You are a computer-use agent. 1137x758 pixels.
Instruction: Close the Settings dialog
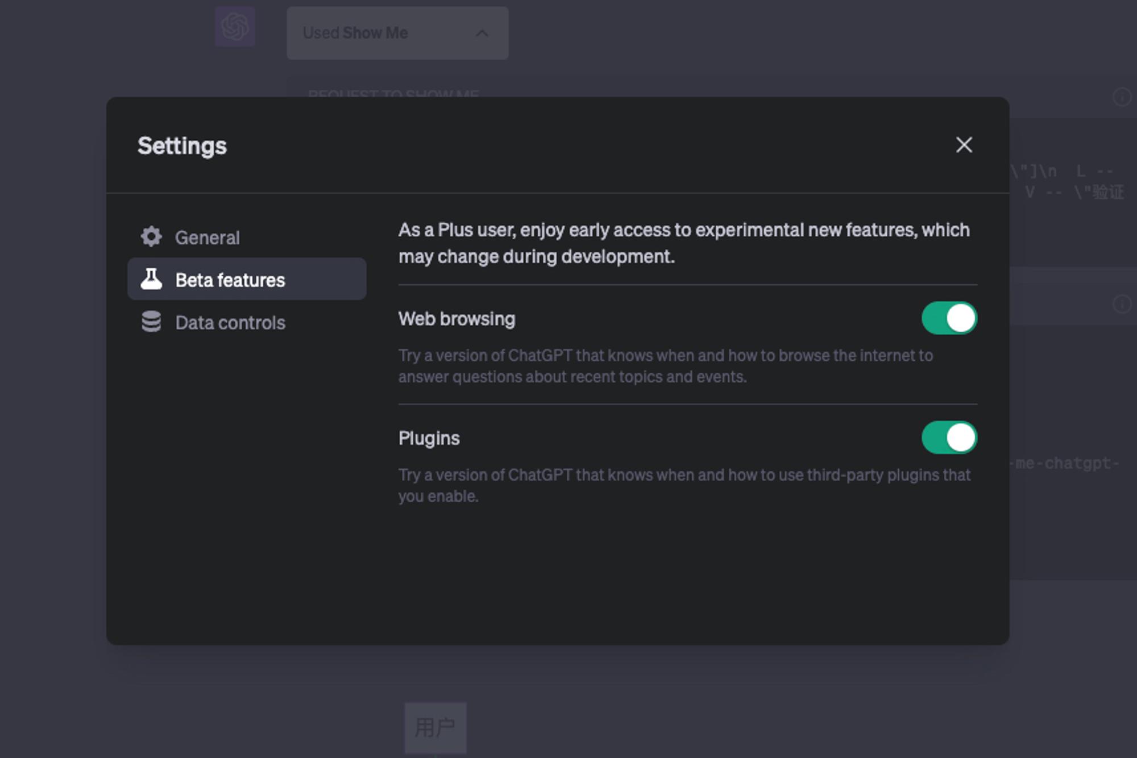pyautogui.click(x=964, y=145)
